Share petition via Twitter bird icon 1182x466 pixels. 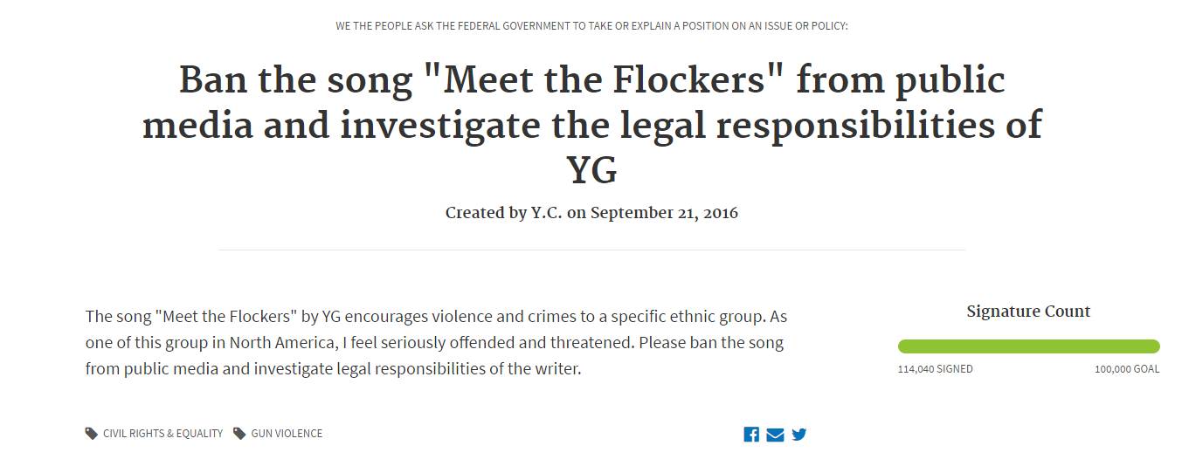point(799,434)
